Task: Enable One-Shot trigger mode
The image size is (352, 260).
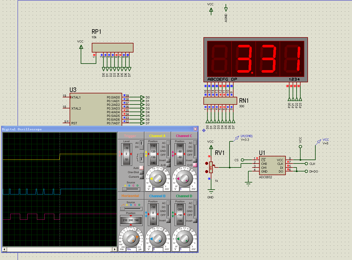Action: click(141, 172)
